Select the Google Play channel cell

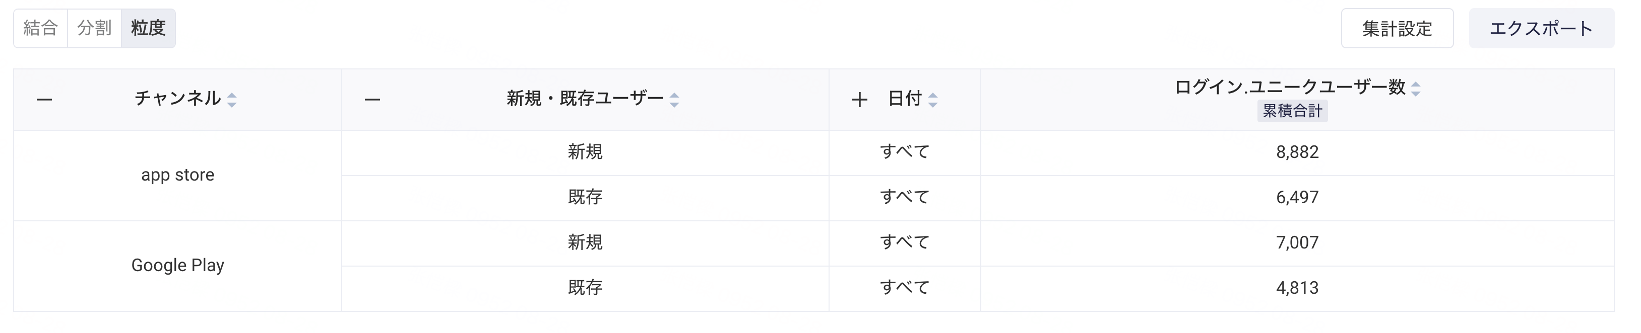178,266
